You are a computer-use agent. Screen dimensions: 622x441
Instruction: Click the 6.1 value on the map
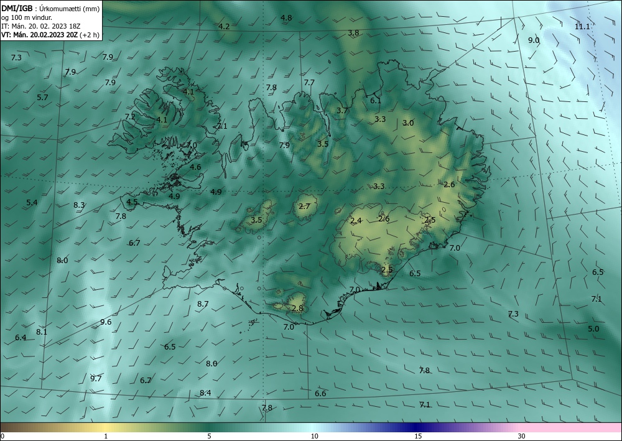[x=375, y=100]
